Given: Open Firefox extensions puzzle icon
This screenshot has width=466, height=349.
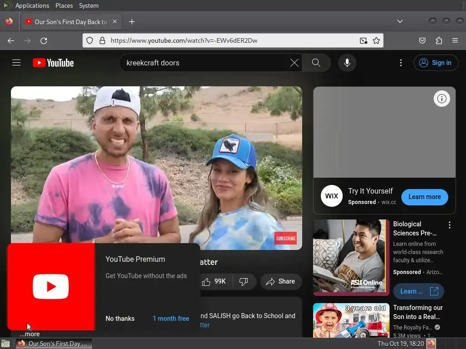Looking at the screenshot, I should click(x=439, y=40).
